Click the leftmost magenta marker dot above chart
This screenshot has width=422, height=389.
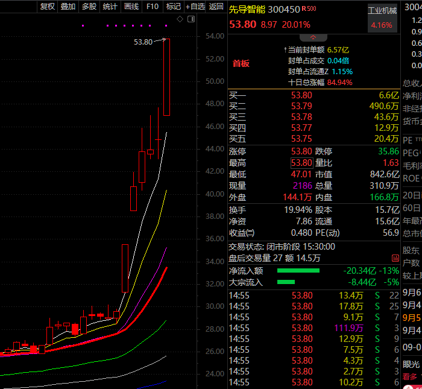pyautogui.click(x=83, y=26)
